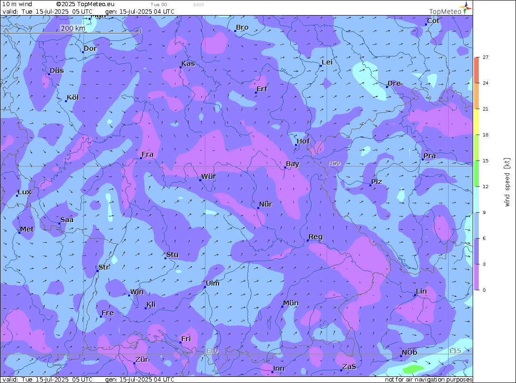Screen dimensions: 516x383
Task: Click the Reg city label
Action: tap(316, 237)
